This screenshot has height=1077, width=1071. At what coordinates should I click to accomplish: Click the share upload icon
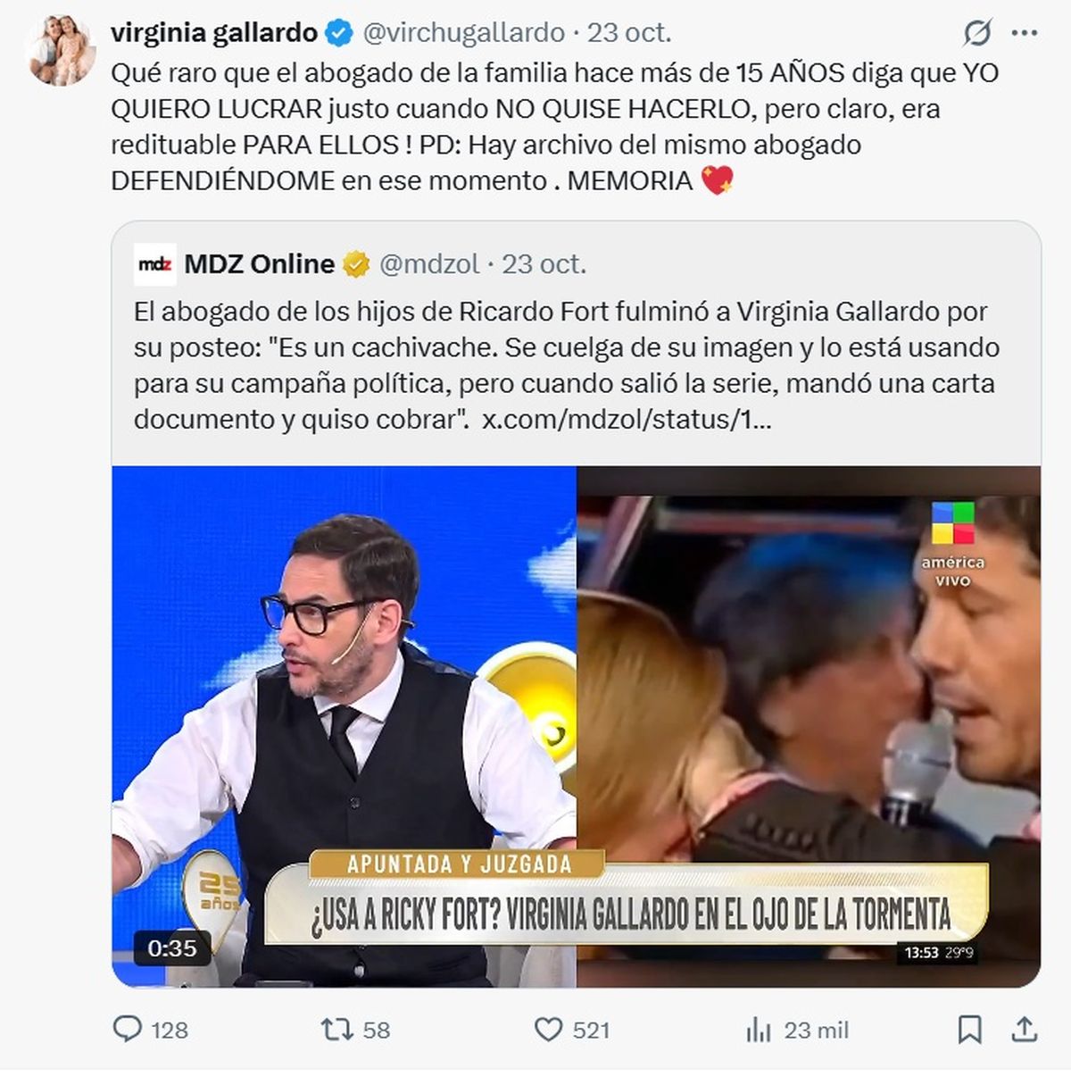[1025, 1030]
